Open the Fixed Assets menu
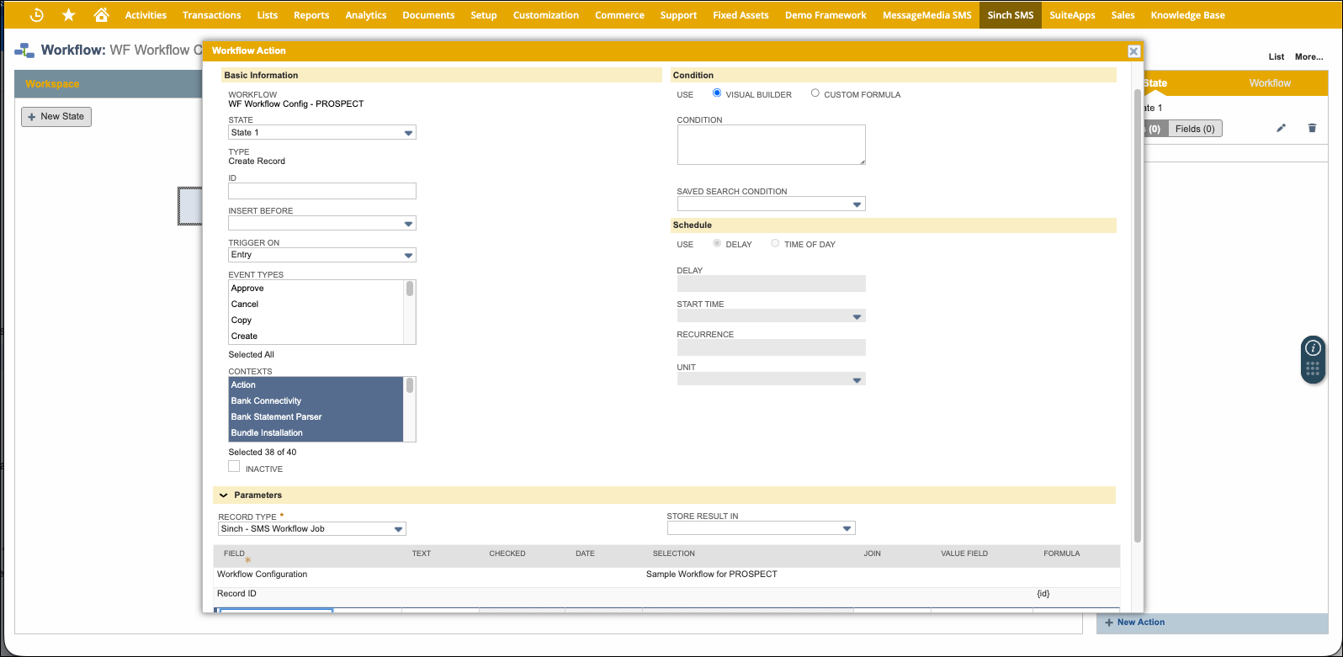 741,15
